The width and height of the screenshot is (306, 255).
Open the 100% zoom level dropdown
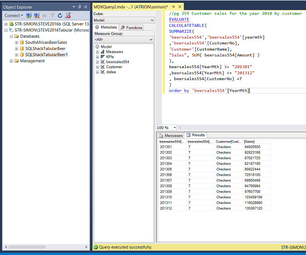click(x=175, y=127)
